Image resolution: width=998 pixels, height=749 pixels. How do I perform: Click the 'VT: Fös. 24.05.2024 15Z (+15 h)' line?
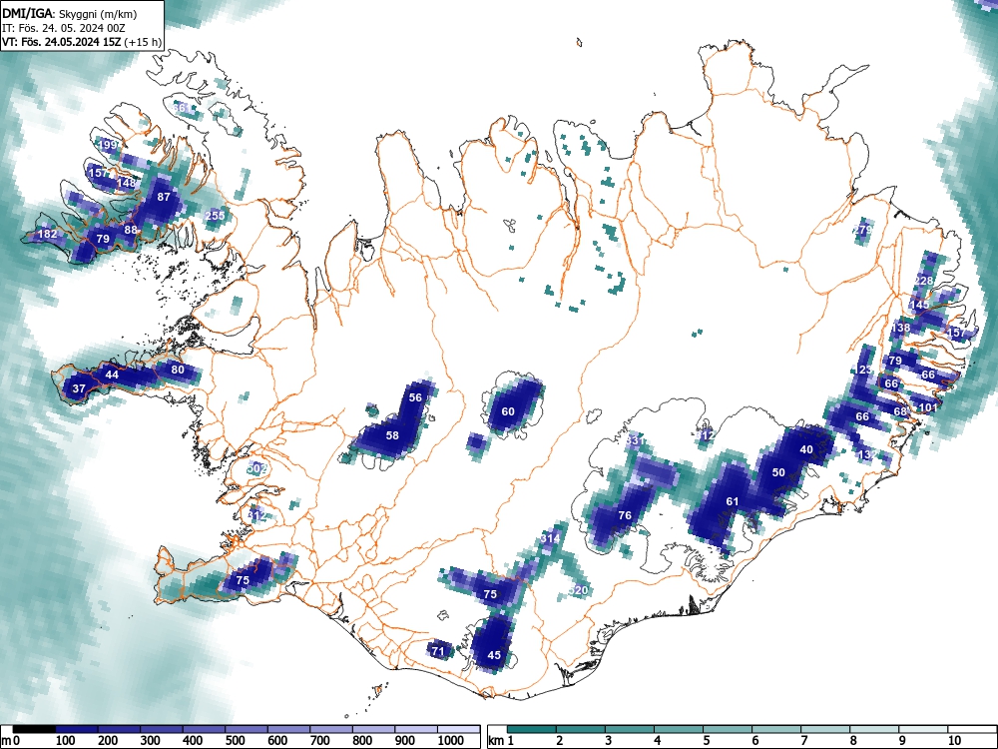(82, 42)
